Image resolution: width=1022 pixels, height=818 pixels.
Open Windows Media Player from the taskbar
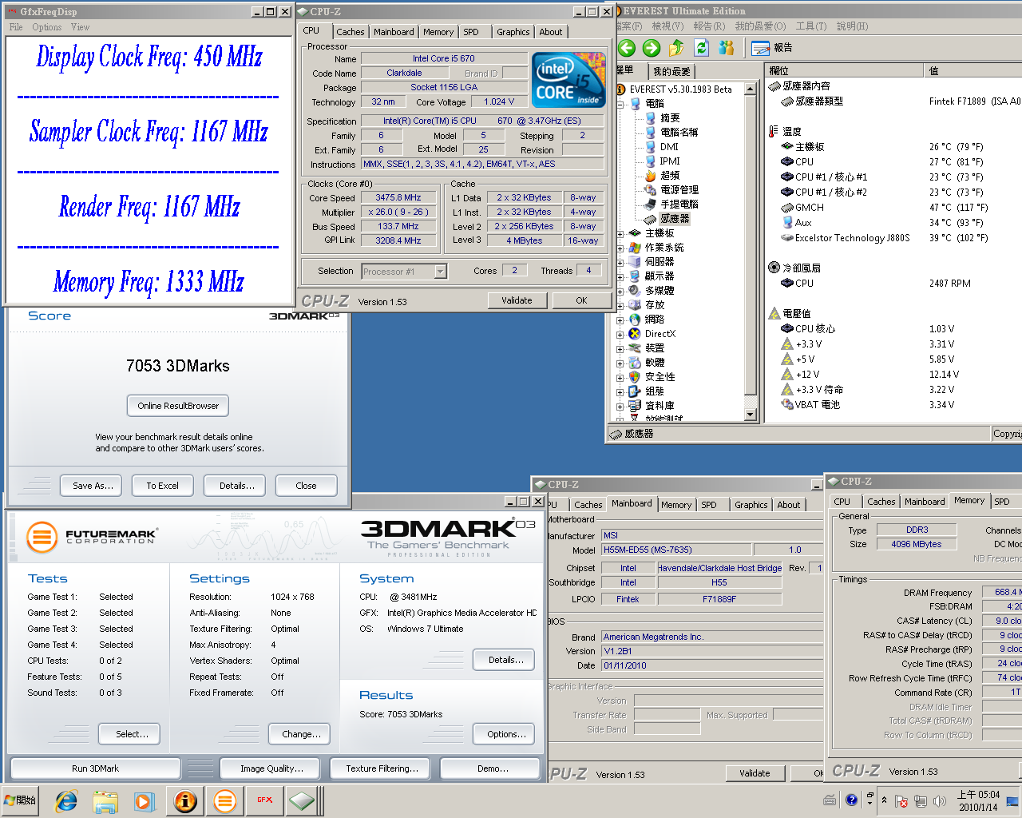tap(144, 800)
